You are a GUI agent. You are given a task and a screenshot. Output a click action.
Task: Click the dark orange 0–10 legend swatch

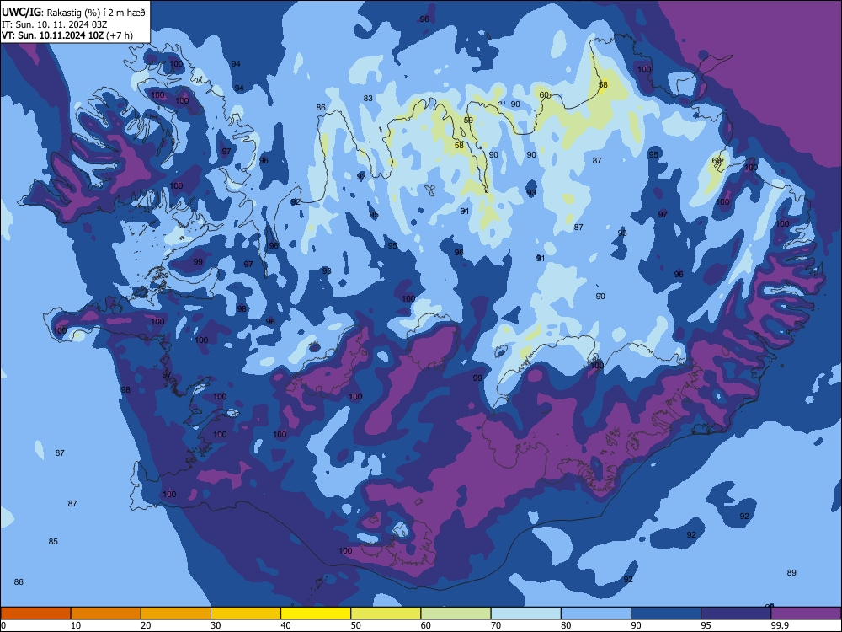pyautogui.click(x=35, y=613)
